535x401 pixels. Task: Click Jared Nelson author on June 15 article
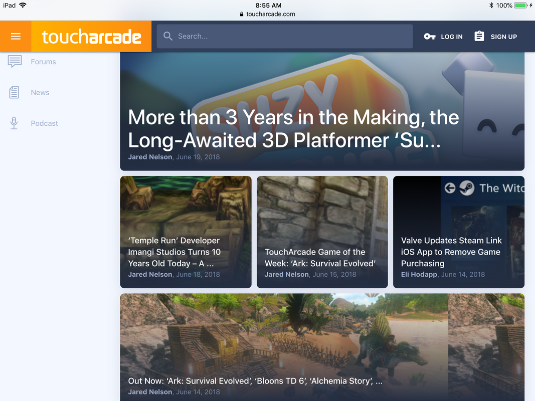point(287,275)
